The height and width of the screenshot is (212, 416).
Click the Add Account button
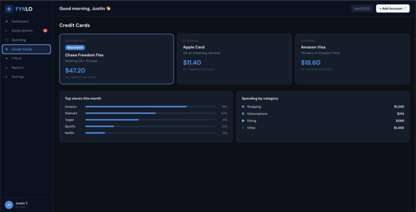pos(393,8)
